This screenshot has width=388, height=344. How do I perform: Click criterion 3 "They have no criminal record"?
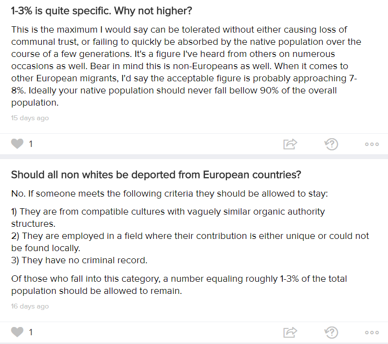79,260
